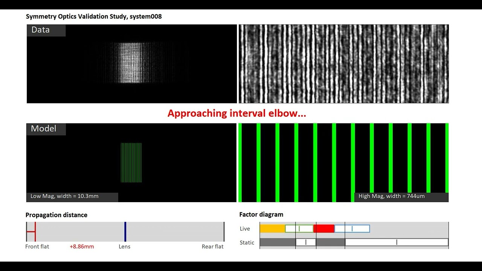This screenshot has width=482, height=271.
Task: Click the red segment in the Live row
Action: click(324, 228)
